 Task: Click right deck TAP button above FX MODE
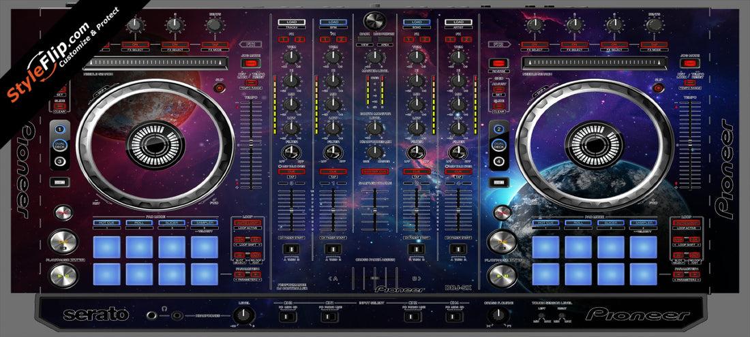coord(655,44)
